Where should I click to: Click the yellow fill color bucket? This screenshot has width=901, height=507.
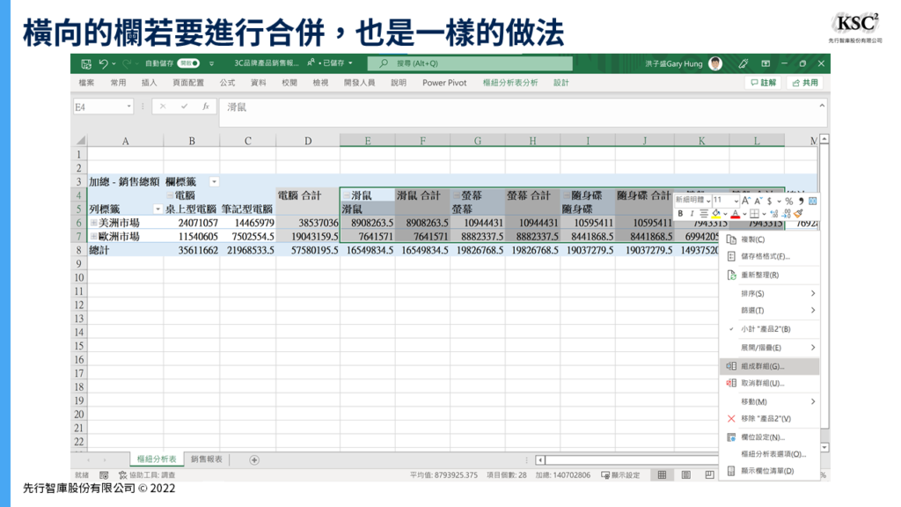pos(716,213)
